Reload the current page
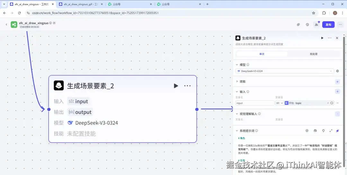 tap(19, 13)
